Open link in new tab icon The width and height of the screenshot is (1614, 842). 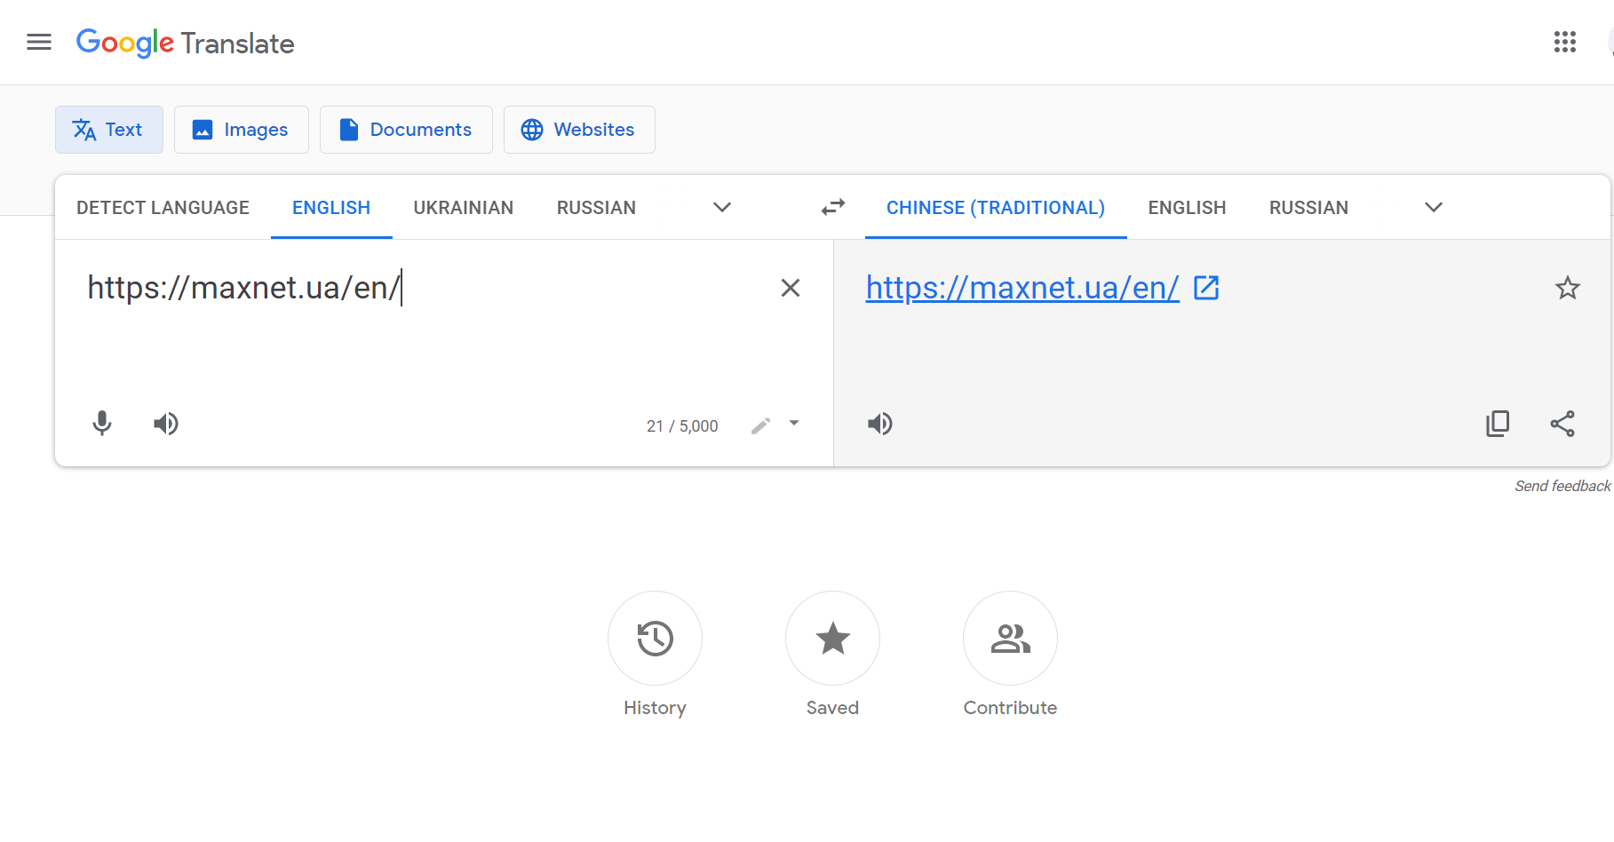[x=1206, y=288]
